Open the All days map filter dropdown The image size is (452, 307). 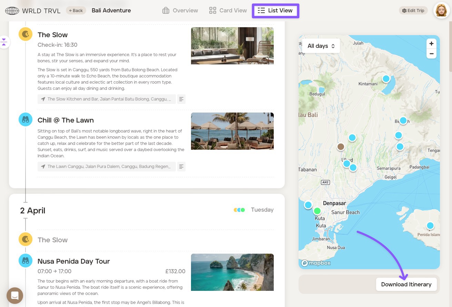click(x=321, y=46)
